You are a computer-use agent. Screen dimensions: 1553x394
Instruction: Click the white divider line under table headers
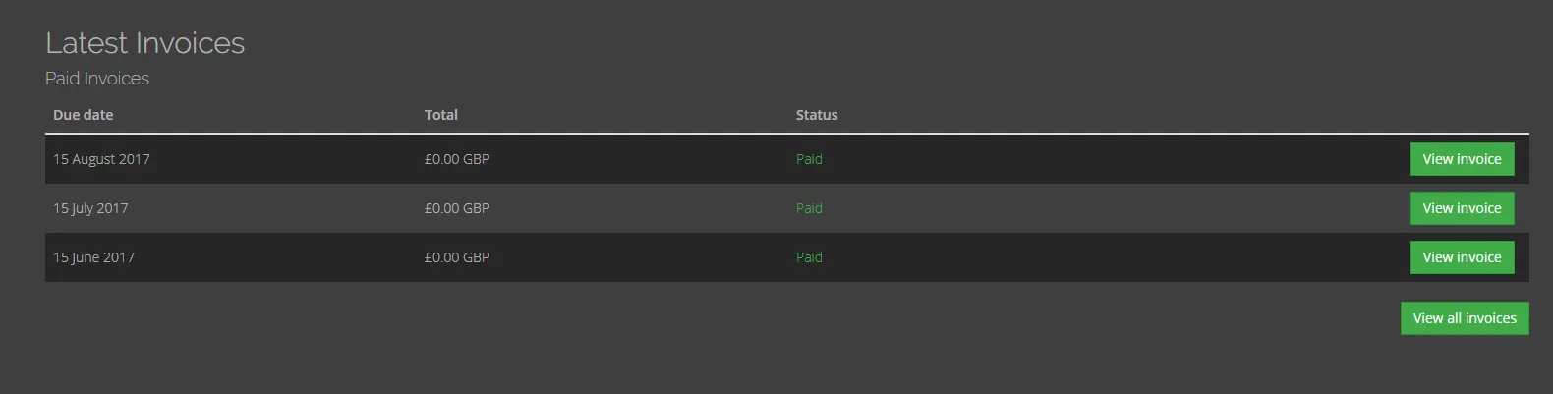(786, 133)
